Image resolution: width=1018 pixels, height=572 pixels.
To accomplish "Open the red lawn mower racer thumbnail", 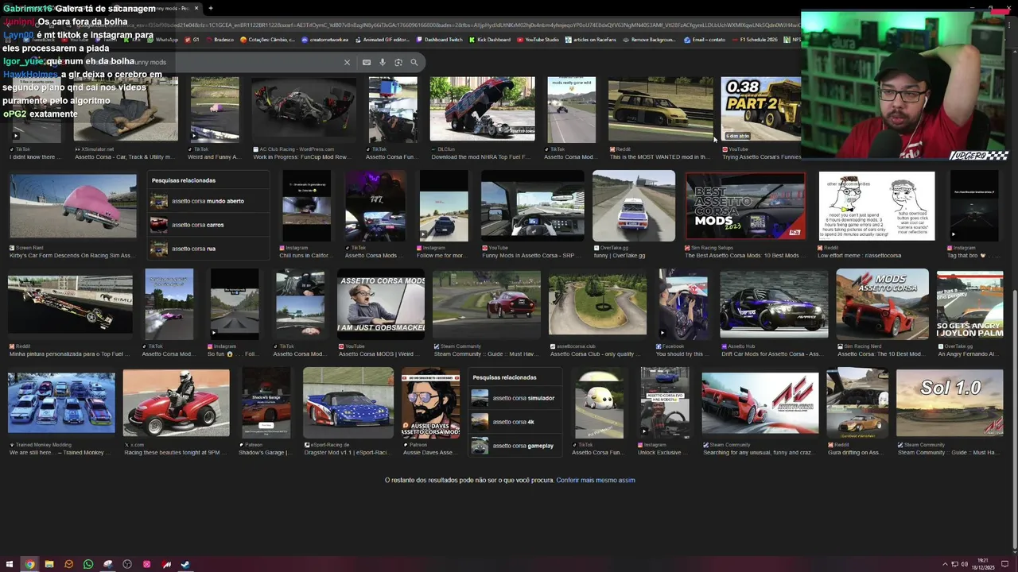I will tap(176, 402).
